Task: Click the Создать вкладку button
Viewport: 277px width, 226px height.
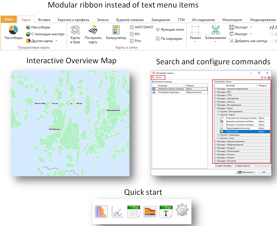Action: point(223,166)
